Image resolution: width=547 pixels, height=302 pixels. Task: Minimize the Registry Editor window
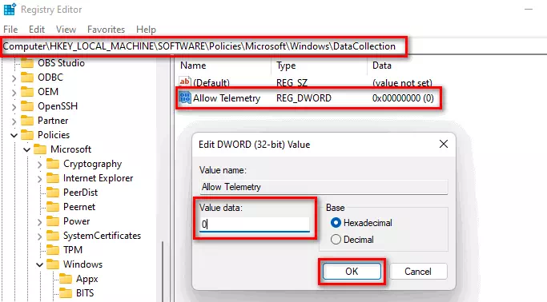(x=529, y=10)
